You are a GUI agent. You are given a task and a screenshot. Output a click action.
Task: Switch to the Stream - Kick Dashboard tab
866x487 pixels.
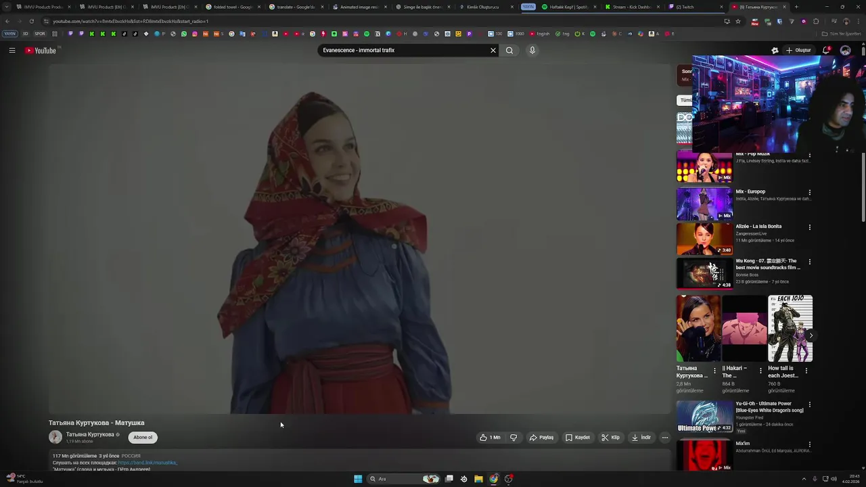pyautogui.click(x=631, y=7)
